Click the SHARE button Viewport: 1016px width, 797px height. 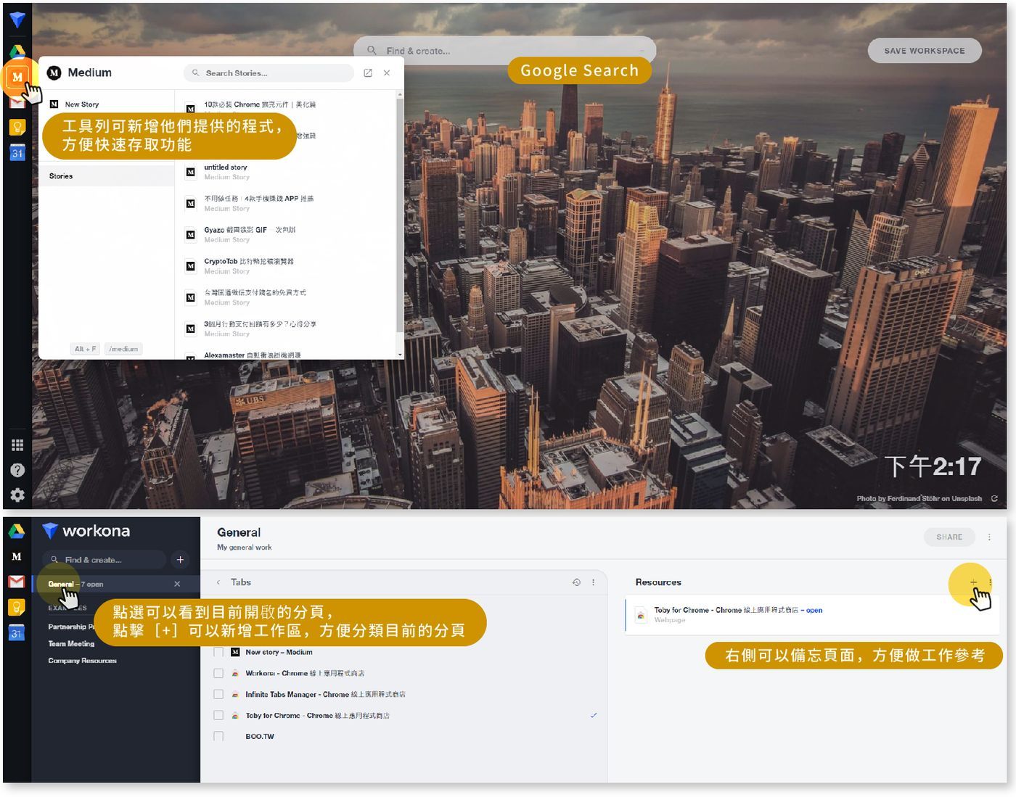tap(949, 537)
